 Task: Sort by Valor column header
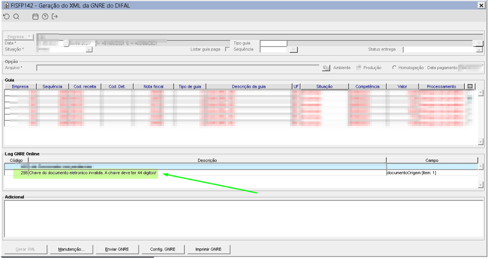pos(402,86)
